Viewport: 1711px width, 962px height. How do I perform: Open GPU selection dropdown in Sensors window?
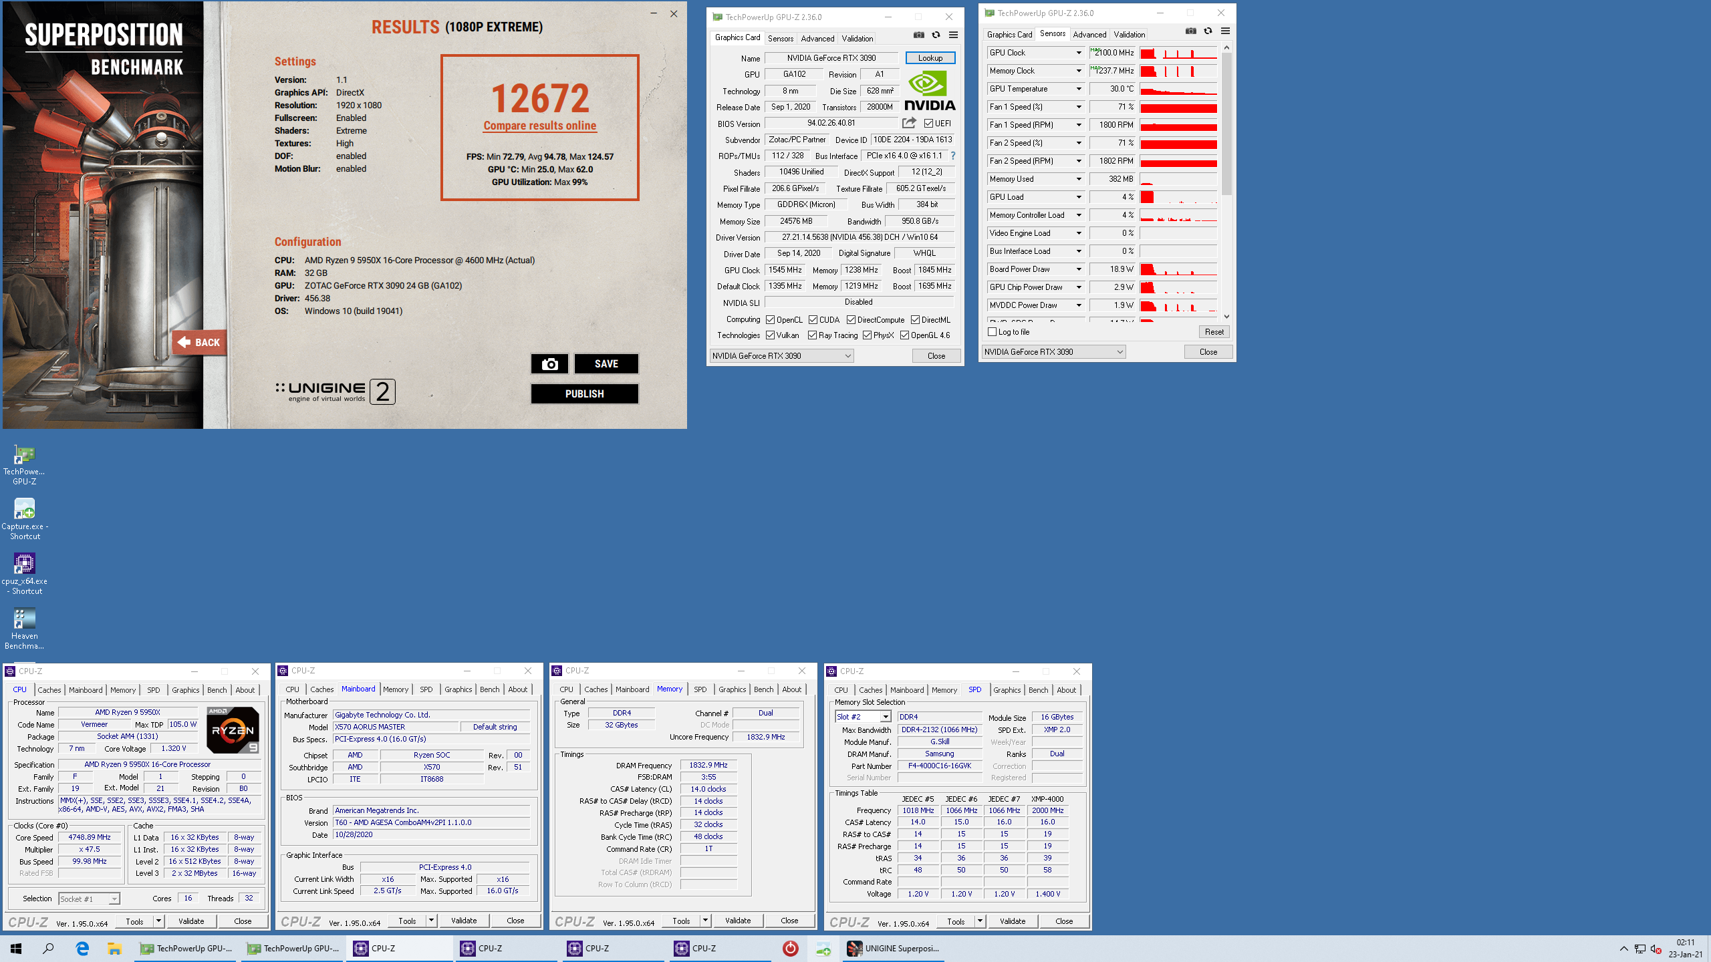pyautogui.click(x=1053, y=352)
